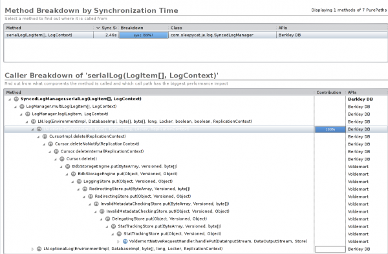The image size is (388, 254).
Task: Sort by the Sync column header
Action: pyautogui.click(x=106, y=28)
